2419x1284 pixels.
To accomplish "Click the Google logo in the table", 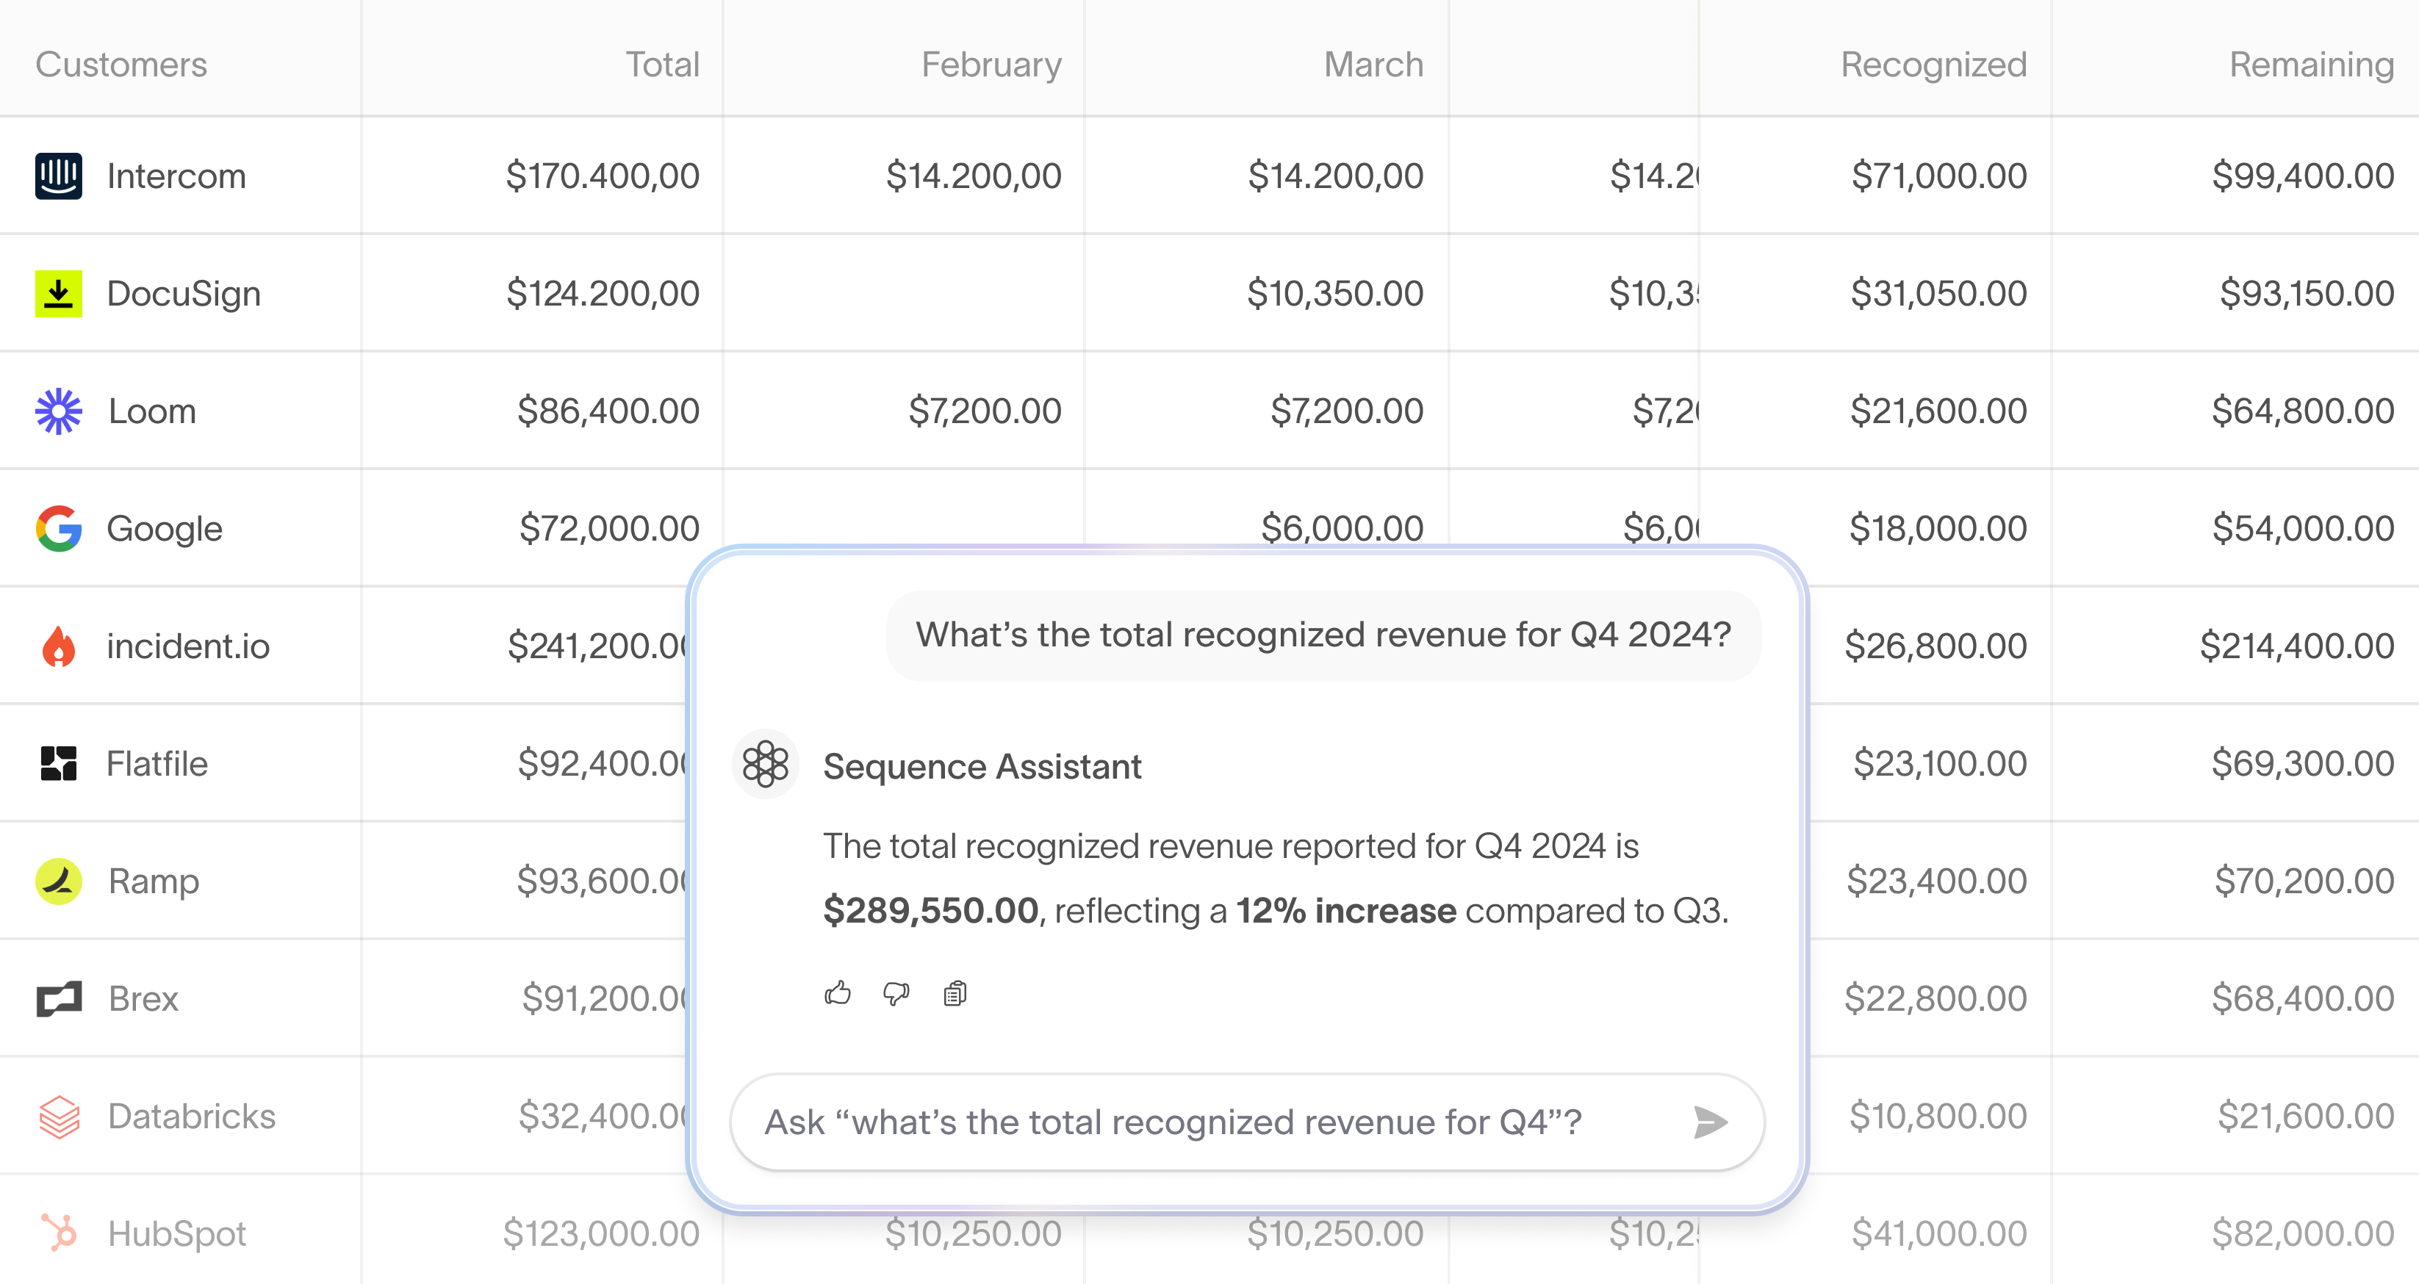I will (58, 527).
